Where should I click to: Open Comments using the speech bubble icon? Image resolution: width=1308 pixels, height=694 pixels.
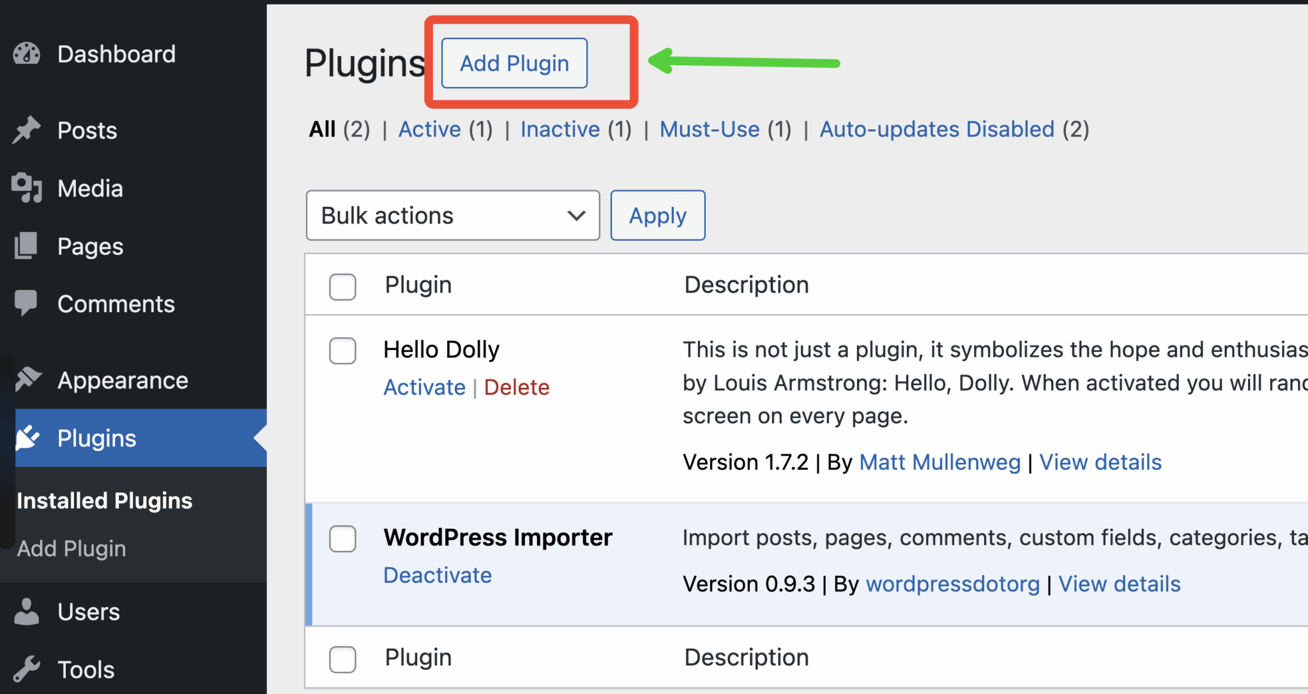(27, 303)
